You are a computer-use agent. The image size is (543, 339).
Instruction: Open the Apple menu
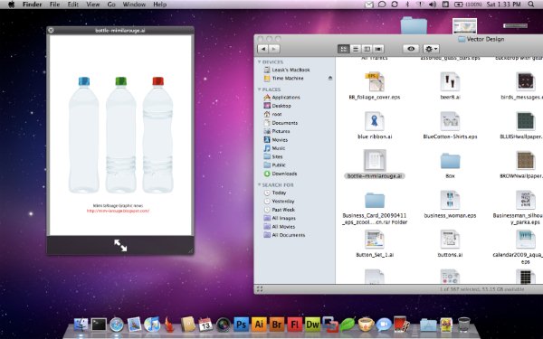(12, 5)
